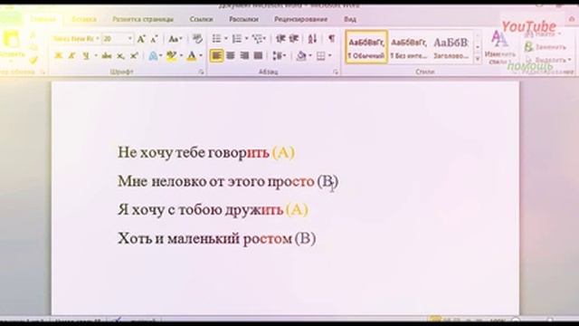Viewport: 579px width, 326px height.
Task: Click the Grow Font icon
Action: (x=141, y=39)
